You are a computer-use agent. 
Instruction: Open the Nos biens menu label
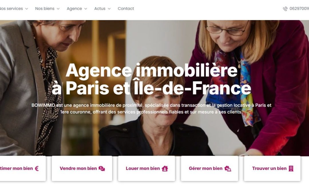point(45,9)
